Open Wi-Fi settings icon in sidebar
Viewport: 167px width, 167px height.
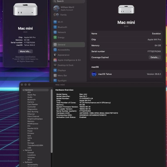[x=55, y=22]
